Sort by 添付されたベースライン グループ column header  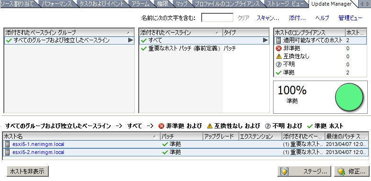click(69, 32)
